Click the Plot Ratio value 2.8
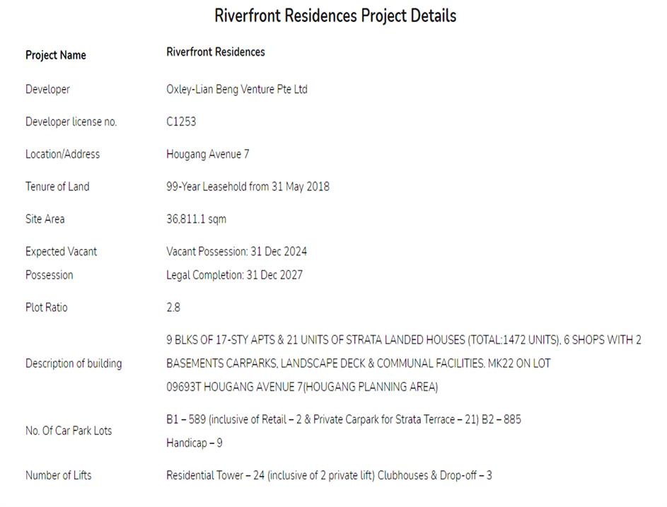This screenshot has height=507, width=667. (x=173, y=308)
